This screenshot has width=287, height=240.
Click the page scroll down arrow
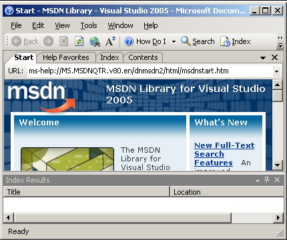coord(278,165)
